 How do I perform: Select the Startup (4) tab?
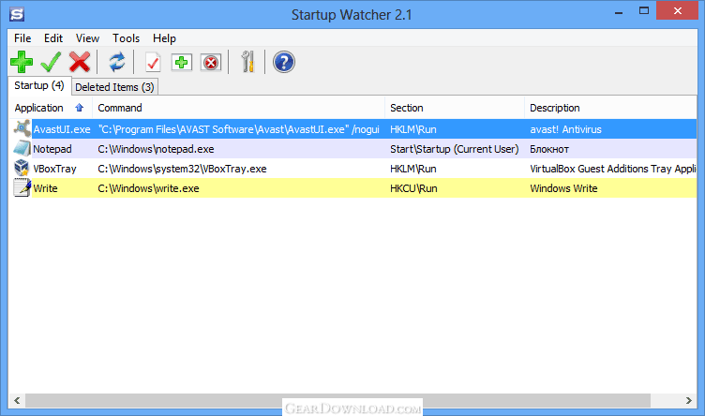click(x=39, y=86)
